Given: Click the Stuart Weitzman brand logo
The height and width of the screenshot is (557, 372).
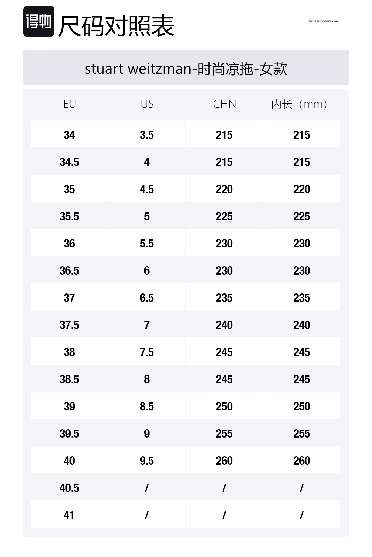Looking at the screenshot, I should [x=323, y=21].
